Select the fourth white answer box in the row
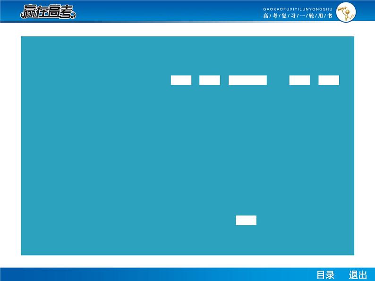This screenshot has height=281, width=375. (299, 80)
